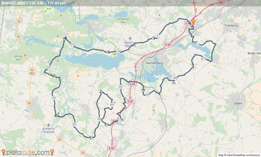This screenshot has width=261, height=157.
Task: Open the plotaroute.com logo link
Action: coord(28,152)
